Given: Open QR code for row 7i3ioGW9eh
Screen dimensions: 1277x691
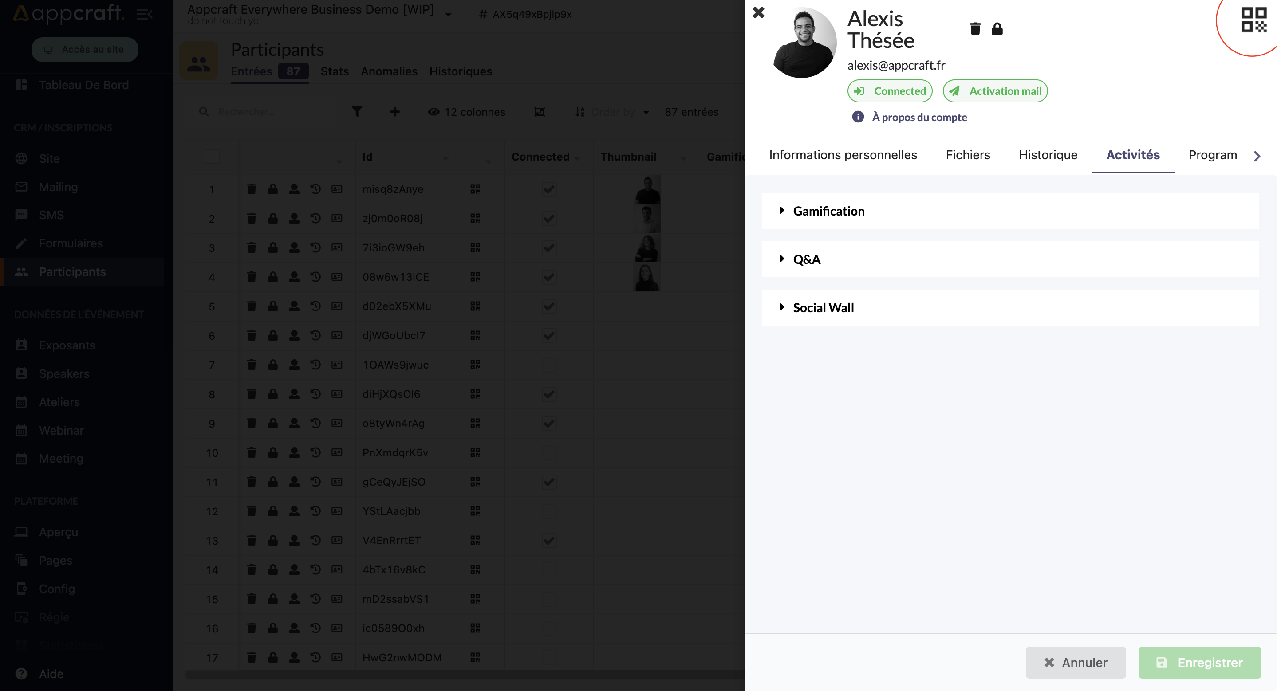Looking at the screenshot, I should (x=475, y=247).
